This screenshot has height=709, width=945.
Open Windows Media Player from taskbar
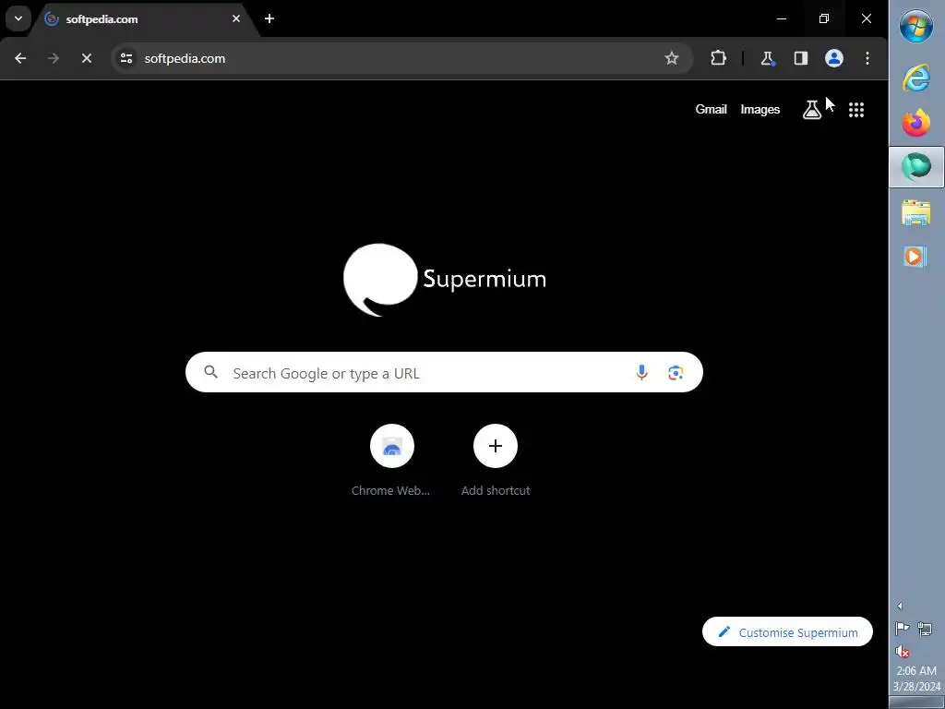pos(916,257)
